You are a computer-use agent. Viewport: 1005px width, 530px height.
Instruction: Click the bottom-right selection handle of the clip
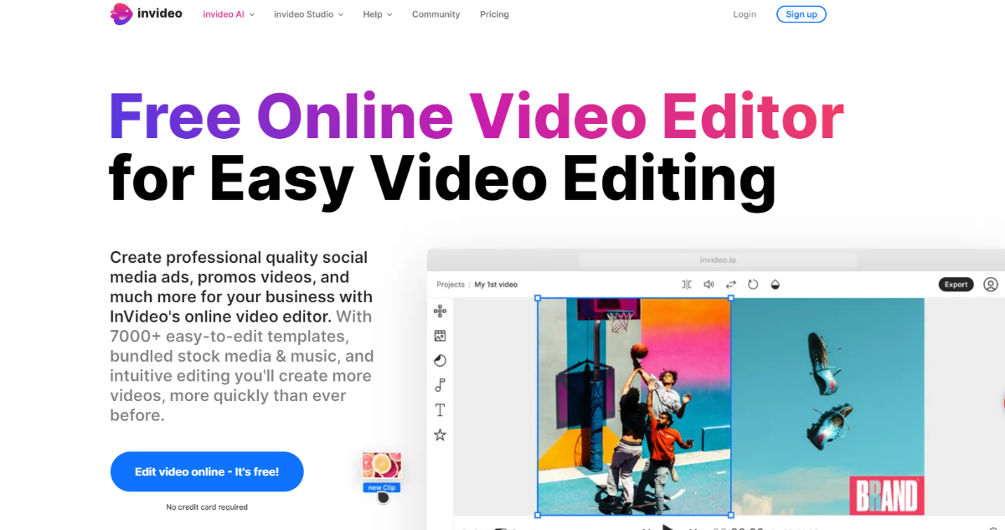[731, 516]
